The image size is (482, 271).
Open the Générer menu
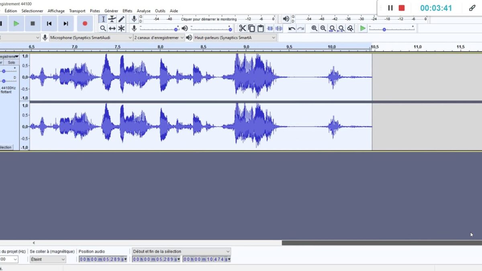pos(111,11)
